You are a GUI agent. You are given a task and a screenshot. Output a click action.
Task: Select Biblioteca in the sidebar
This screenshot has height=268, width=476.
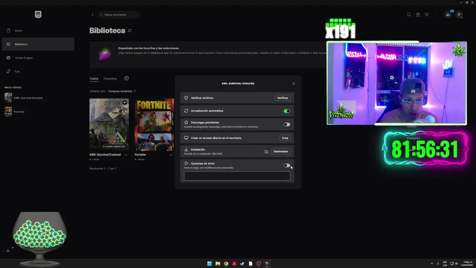coord(38,44)
